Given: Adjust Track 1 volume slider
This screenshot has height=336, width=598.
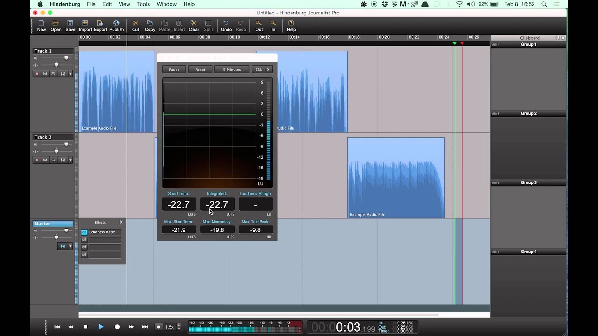Looking at the screenshot, I should click(x=66, y=58).
